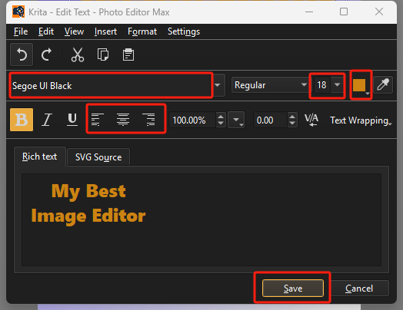Click the kerning V/A icon
Image resolution: width=403 pixels, height=310 pixels.
(x=311, y=120)
